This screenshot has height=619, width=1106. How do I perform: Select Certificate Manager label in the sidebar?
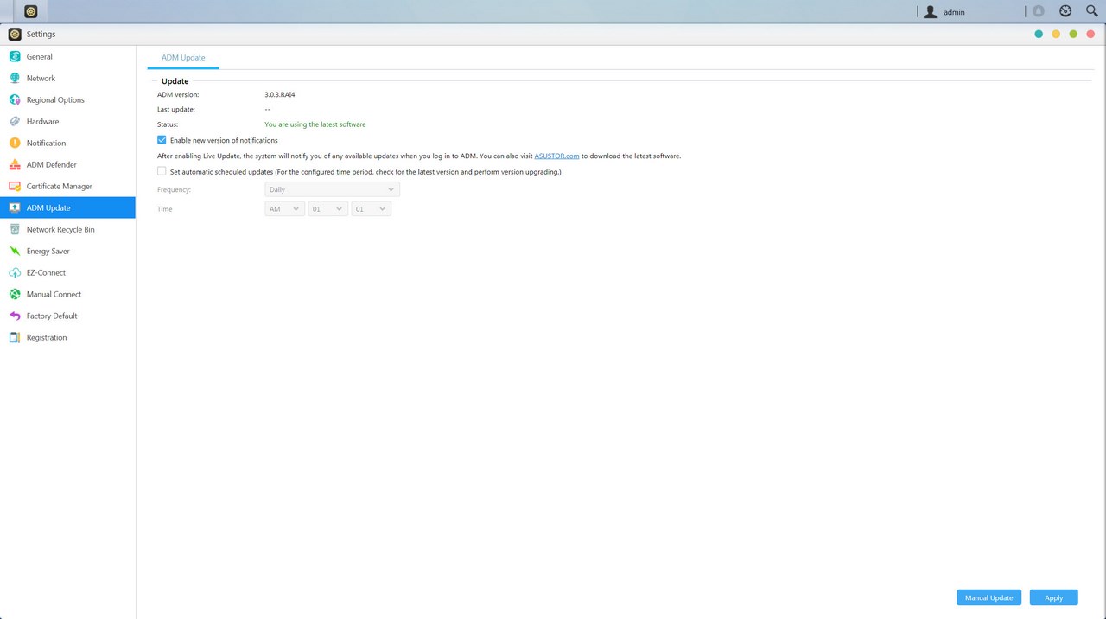[60, 186]
